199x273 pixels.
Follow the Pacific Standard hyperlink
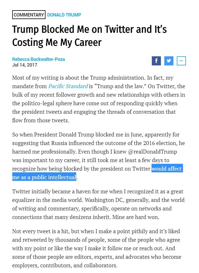tap(68, 86)
